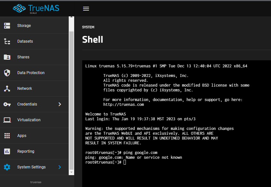271x187 pixels.
Task: Click the Storage drive icon
Action: click(7, 26)
